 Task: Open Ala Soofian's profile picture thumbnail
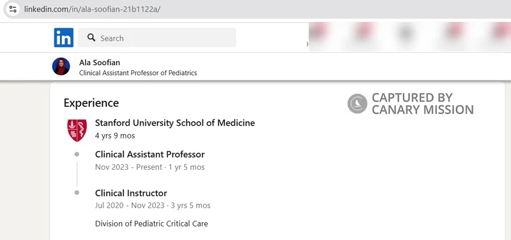coord(61,66)
